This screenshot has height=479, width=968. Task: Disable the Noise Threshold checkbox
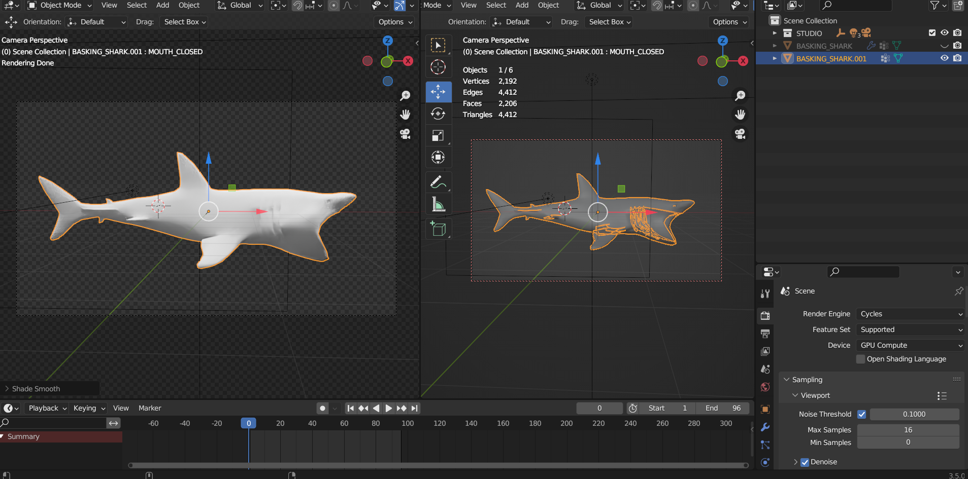click(861, 414)
